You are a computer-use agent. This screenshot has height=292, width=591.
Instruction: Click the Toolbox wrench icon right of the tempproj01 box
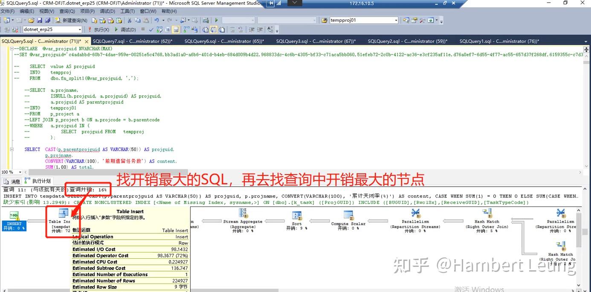tap(422, 20)
